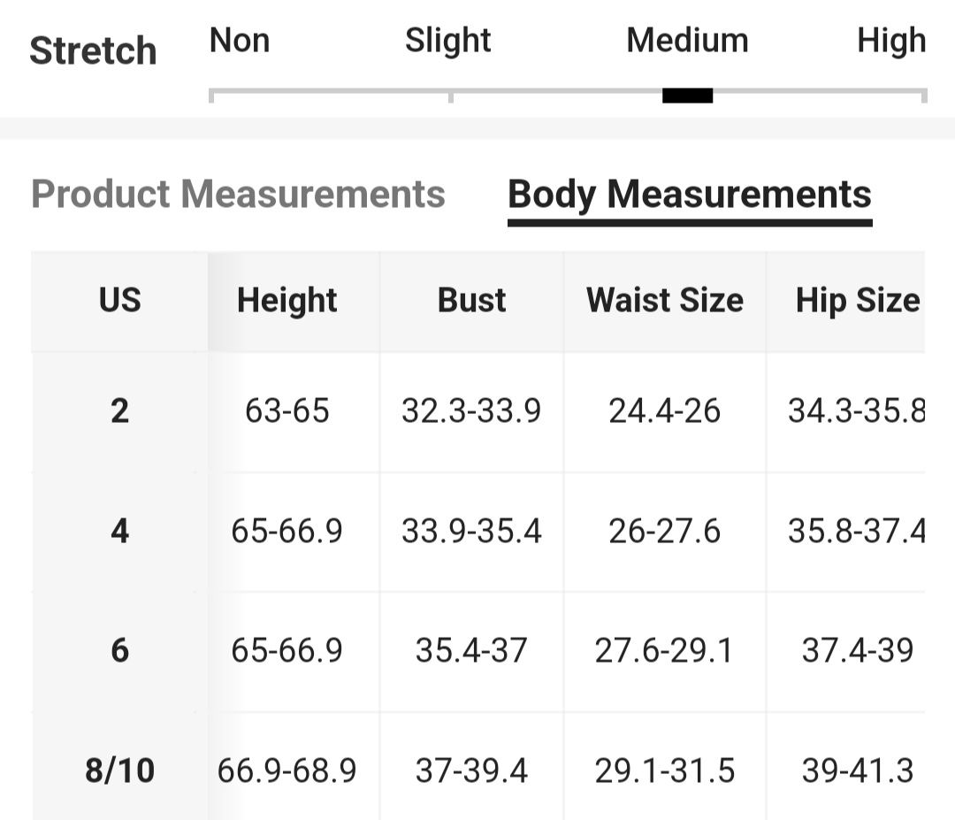The height and width of the screenshot is (820, 955).
Task: Click the US size 2 row label
Action: 120,411
